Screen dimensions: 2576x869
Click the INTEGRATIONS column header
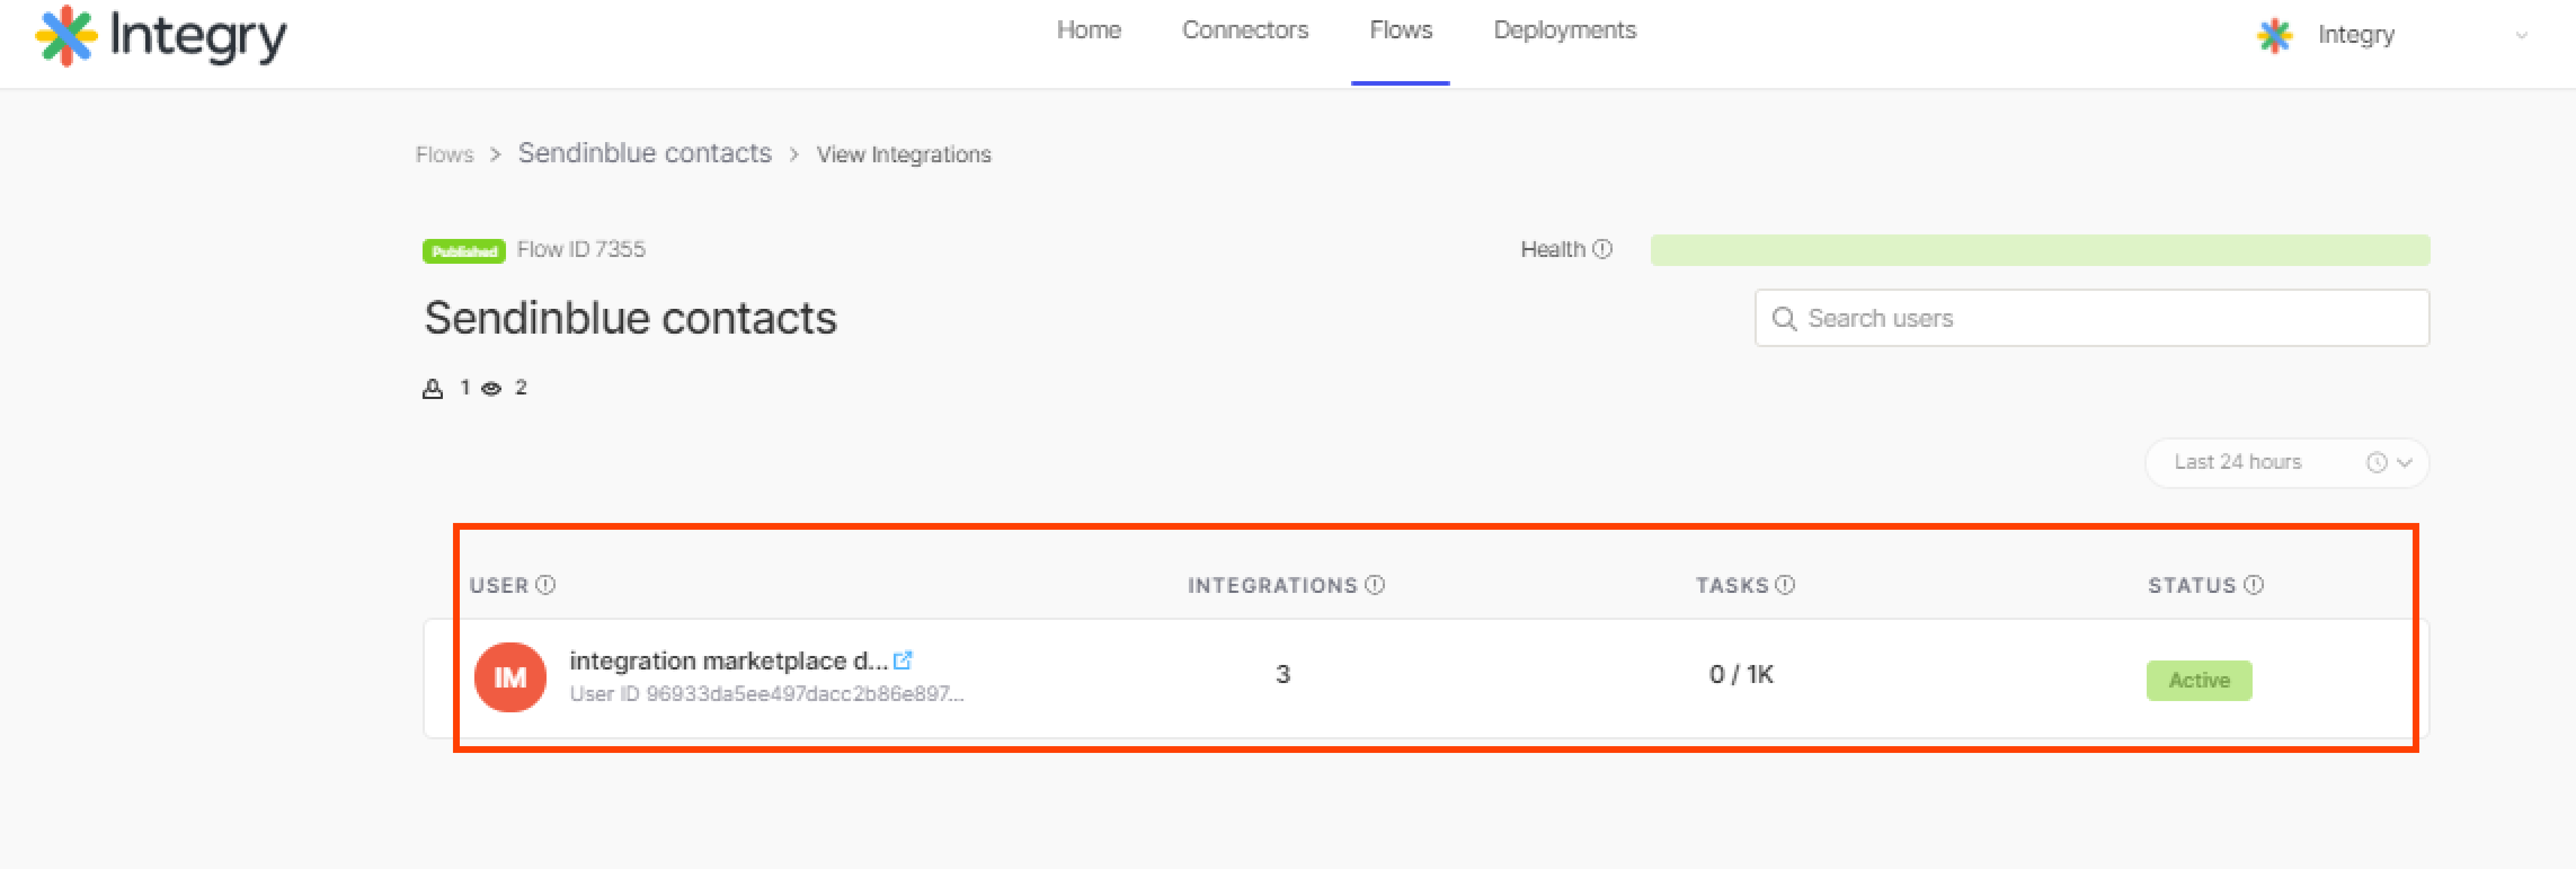[x=1272, y=585]
